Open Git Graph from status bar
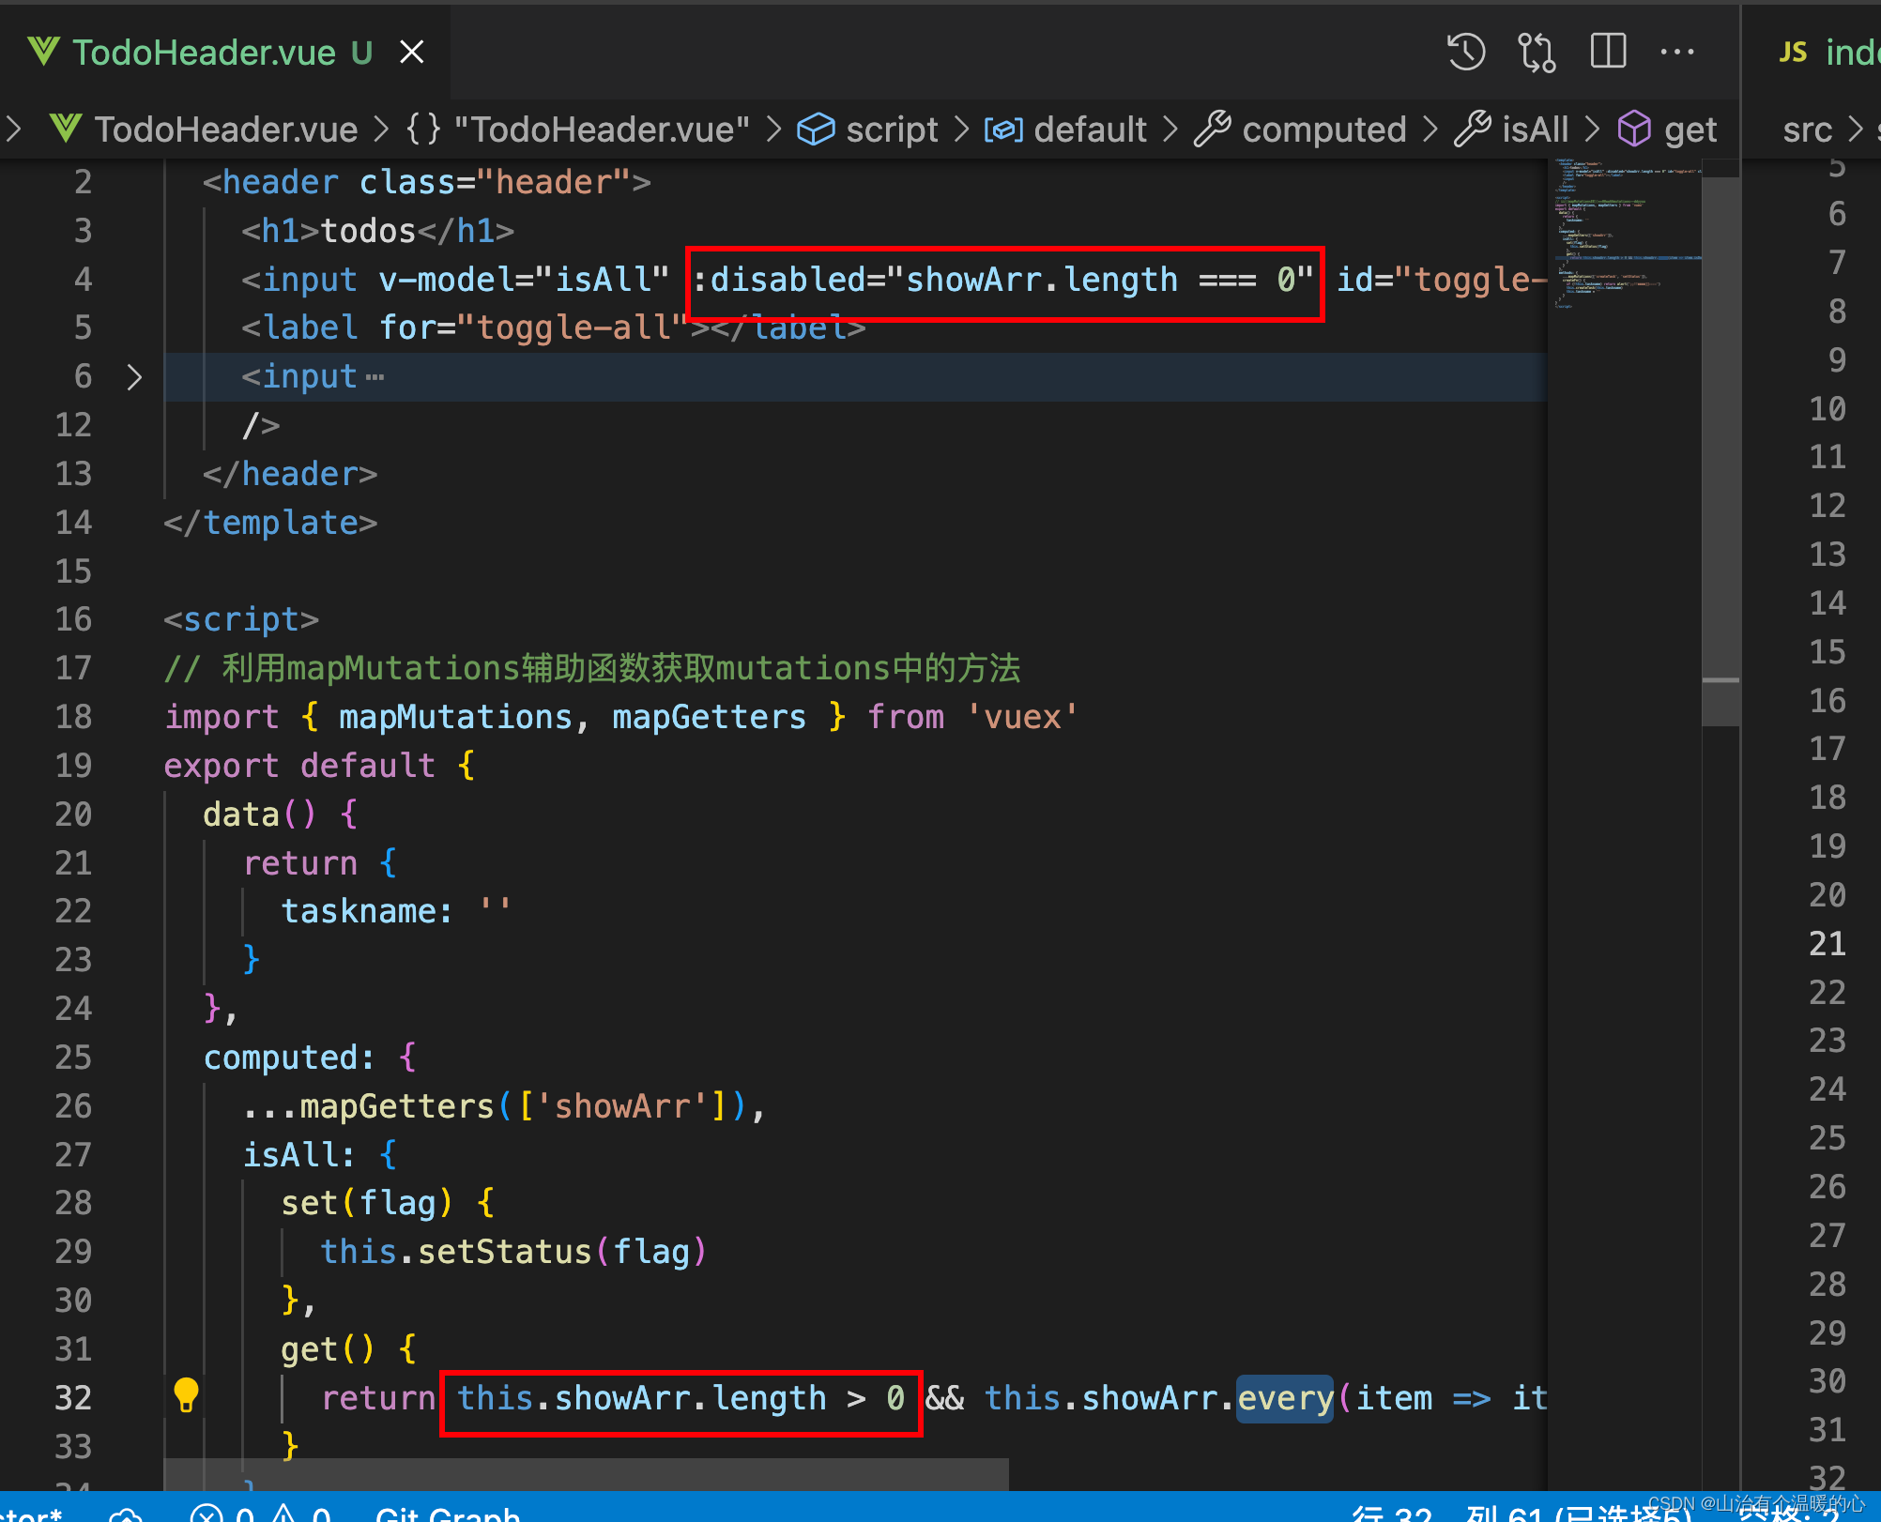Screen dimensions: 1881x1522 click(x=448, y=1513)
